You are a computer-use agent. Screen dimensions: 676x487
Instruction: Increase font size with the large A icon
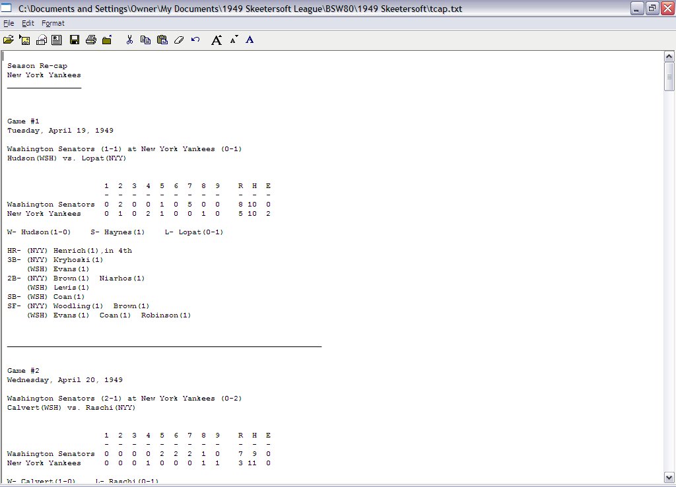[217, 40]
